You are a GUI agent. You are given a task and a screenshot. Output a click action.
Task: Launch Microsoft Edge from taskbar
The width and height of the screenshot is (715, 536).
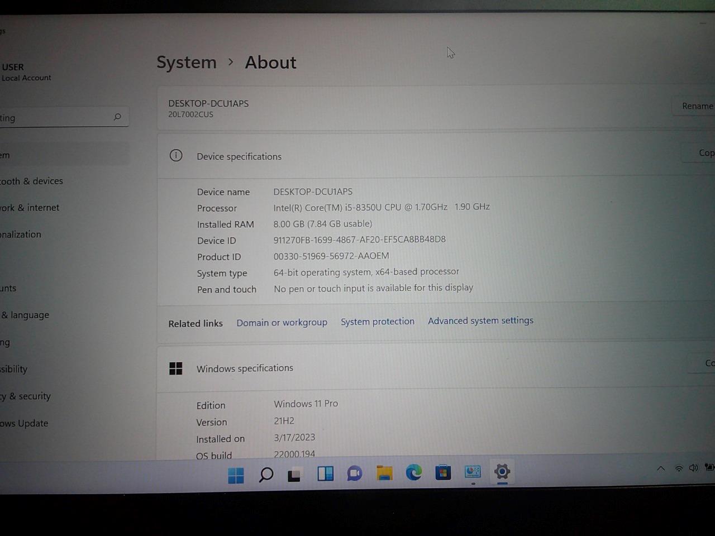click(414, 472)
